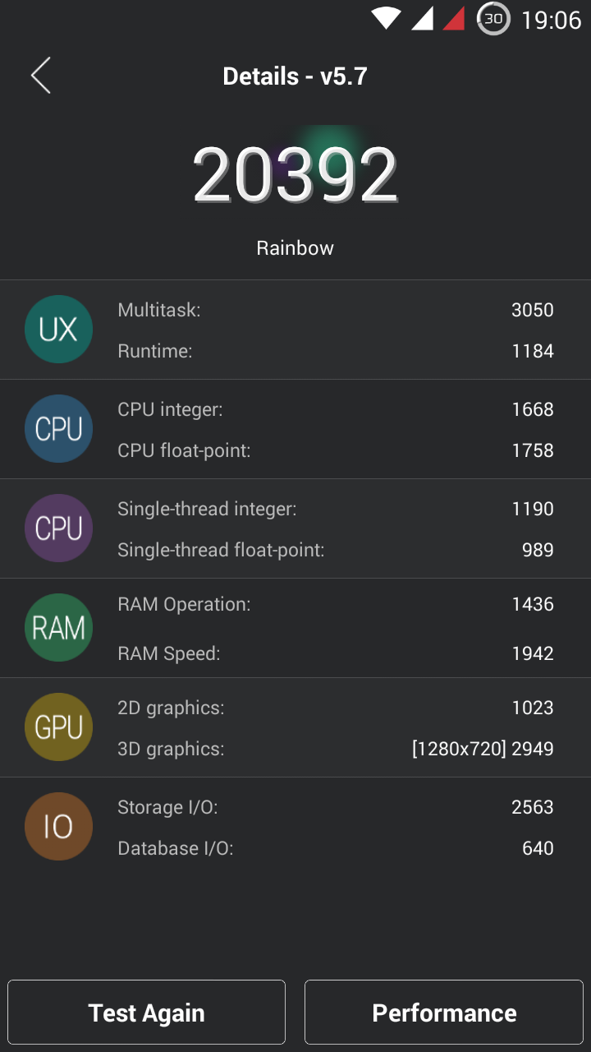Select the RAM Speed score row
The image size is (591, 1052).
tap(336, 653)
